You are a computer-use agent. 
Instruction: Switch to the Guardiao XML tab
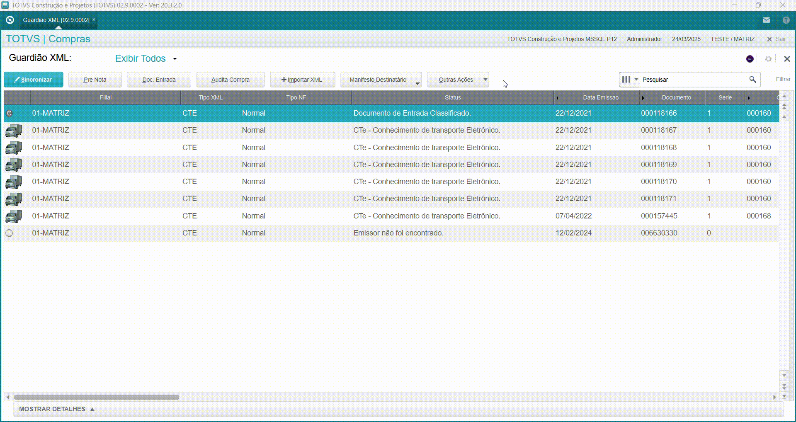click(x=56, y=20)
